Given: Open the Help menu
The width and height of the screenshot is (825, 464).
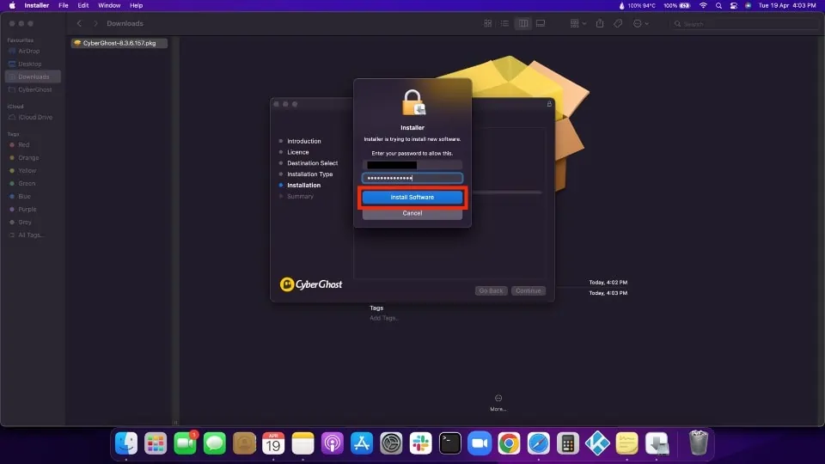Looking at the screenshot, I should 137,5.
